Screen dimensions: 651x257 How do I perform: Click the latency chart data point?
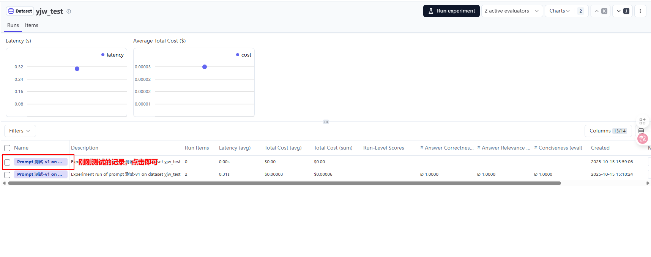tap(77, 69)
